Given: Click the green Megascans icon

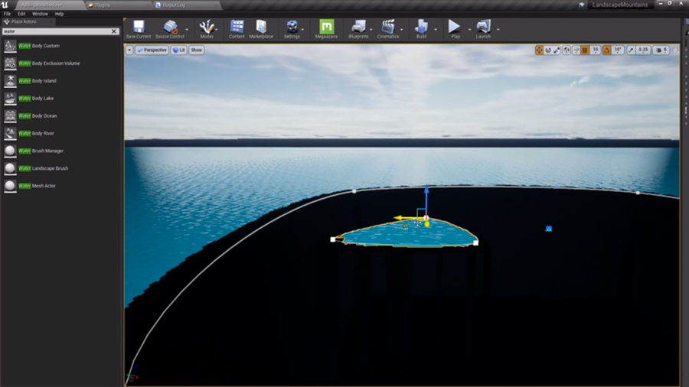Looking at the screenshot, I should [327, 27].
